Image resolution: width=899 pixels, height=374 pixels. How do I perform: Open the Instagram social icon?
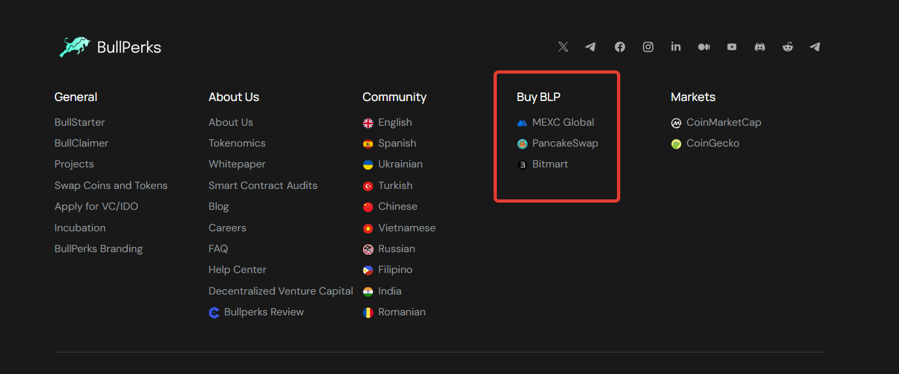click(648, 47)
